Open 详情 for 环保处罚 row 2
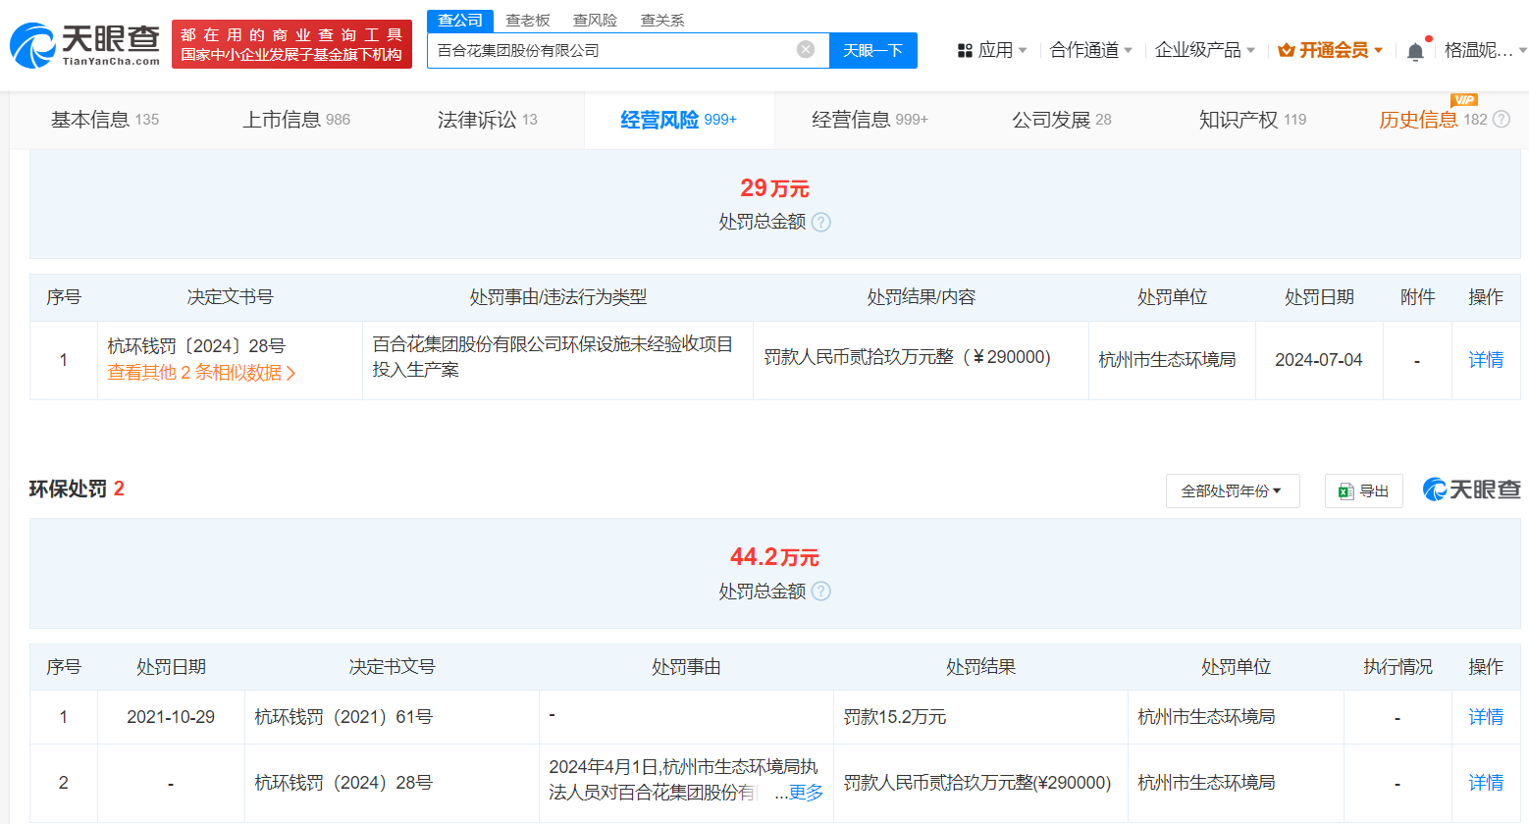The image size is (1529, 824). [x=1486, y=783]
